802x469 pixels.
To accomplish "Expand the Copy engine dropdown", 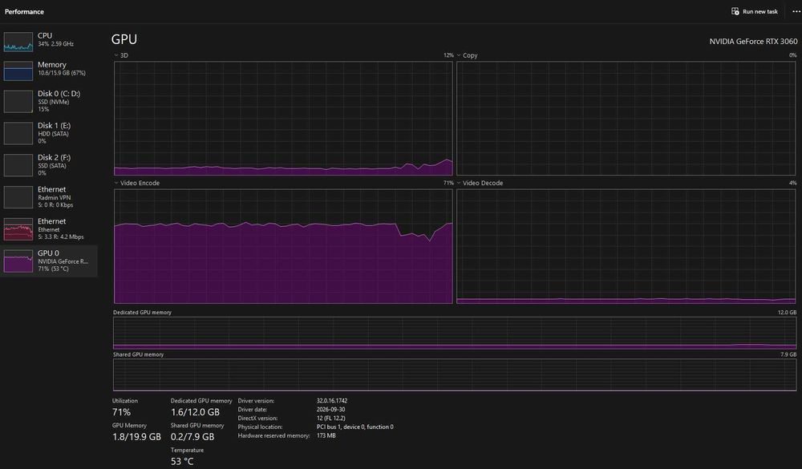I will [467, 55].
